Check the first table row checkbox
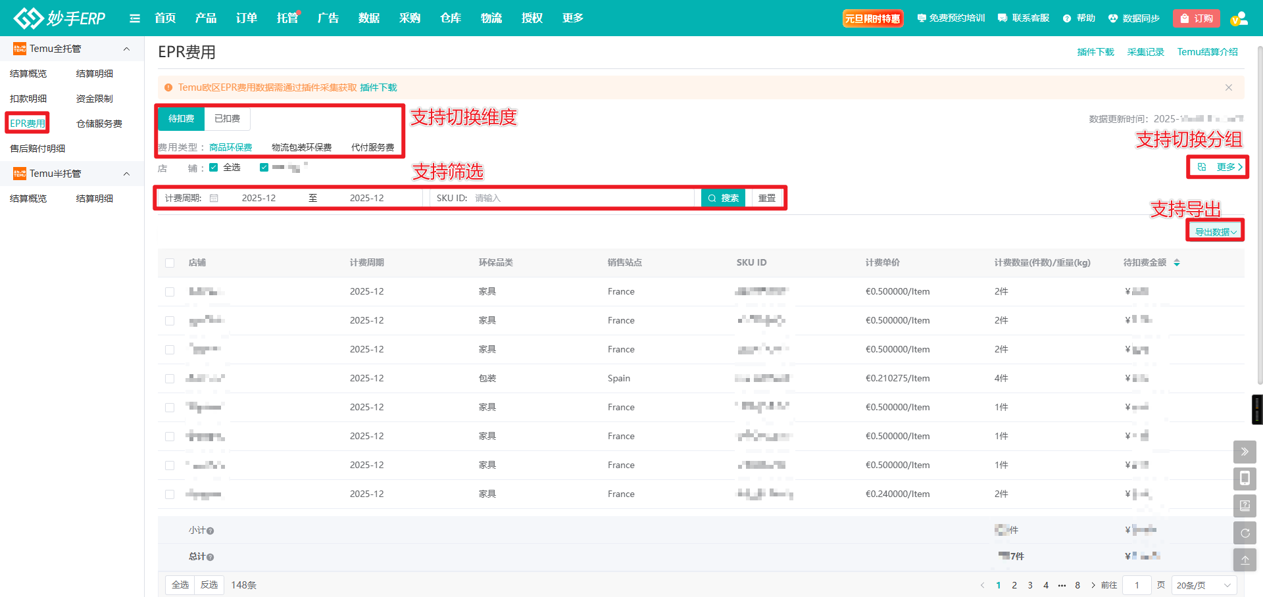This screenshot has width=1263, height=597. 170,292
